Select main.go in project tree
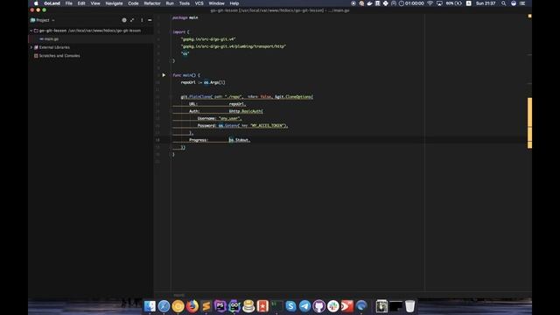This screenshot has height=315, width=560. 52,38
